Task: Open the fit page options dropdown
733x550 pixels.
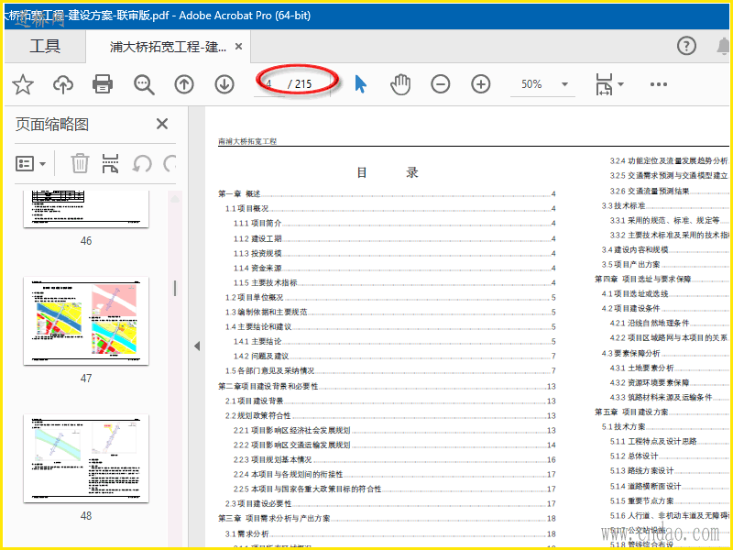Action: (x=608, y=85)
